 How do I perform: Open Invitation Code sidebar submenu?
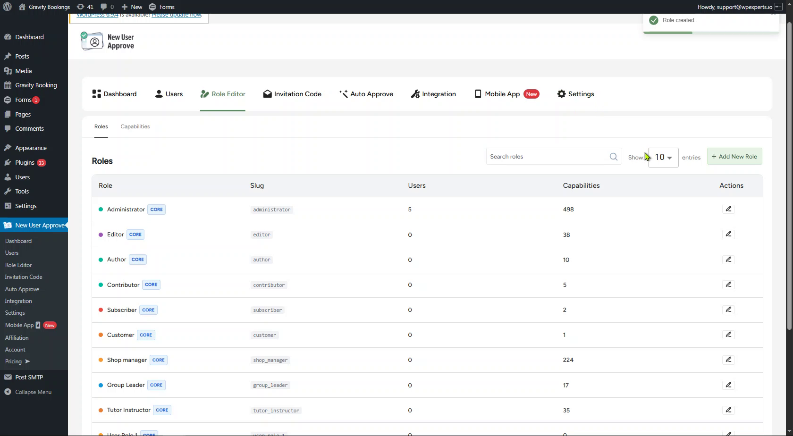24,277
